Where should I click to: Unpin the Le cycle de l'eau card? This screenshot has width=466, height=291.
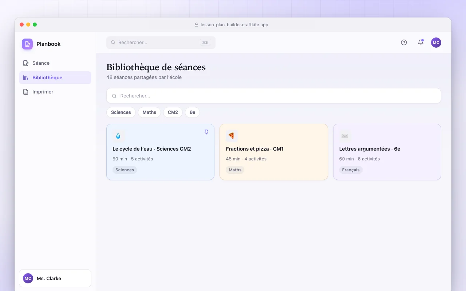click(x=206, y=132)
